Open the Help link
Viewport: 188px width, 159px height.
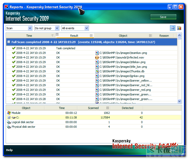coord(9,150)
